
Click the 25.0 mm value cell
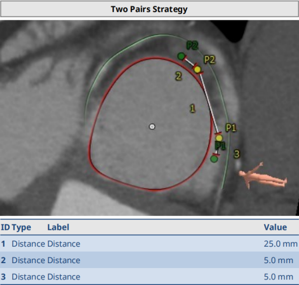[280, 244]
